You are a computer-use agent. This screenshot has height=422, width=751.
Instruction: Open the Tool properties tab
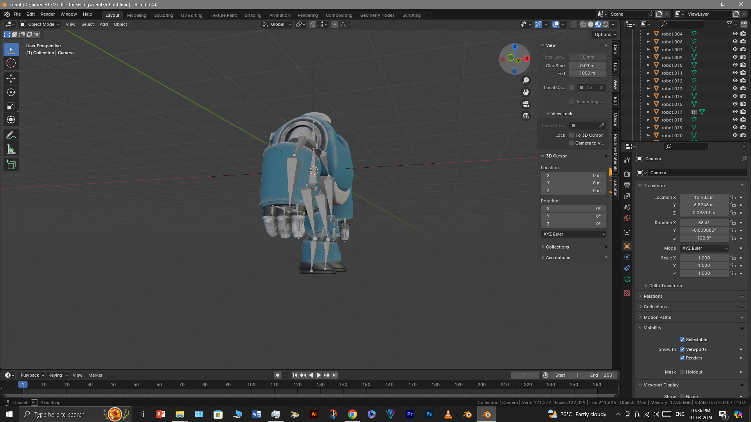627,160
